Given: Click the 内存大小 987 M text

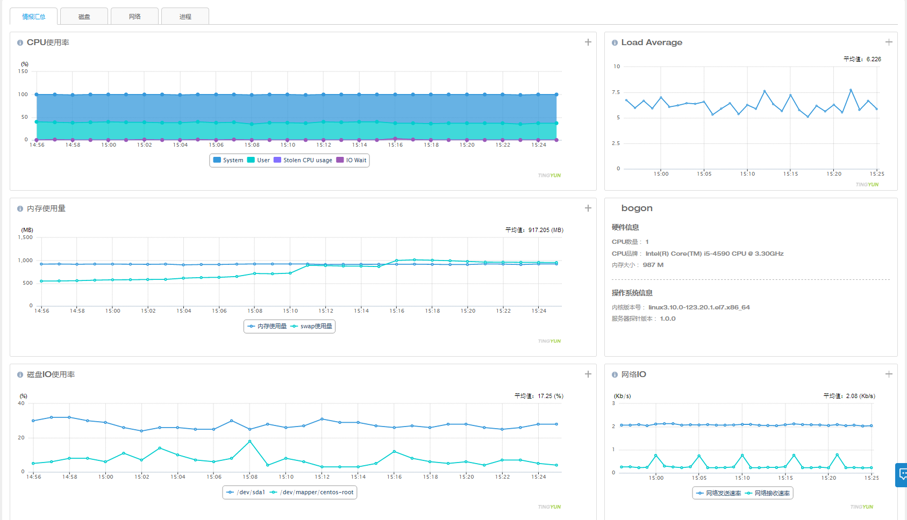Looking at the screenshot, I should pyautogui.click(x=638, y=265).
